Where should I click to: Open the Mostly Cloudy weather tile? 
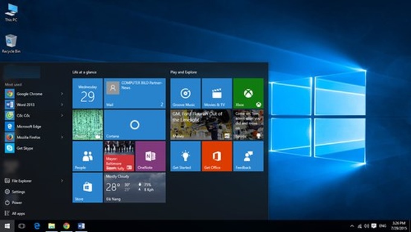(135, 188)
